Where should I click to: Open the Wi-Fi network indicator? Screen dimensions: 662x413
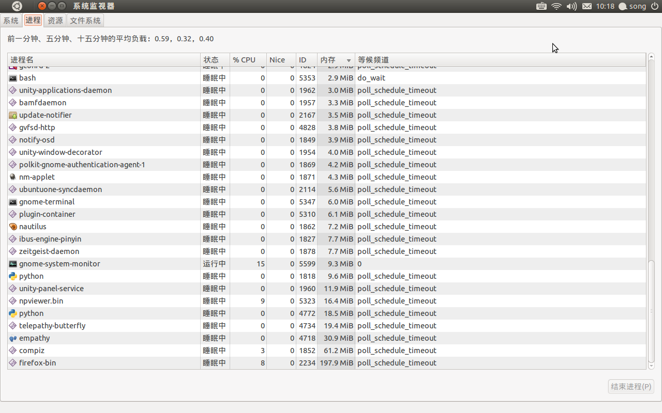click(x=556, y=6)
